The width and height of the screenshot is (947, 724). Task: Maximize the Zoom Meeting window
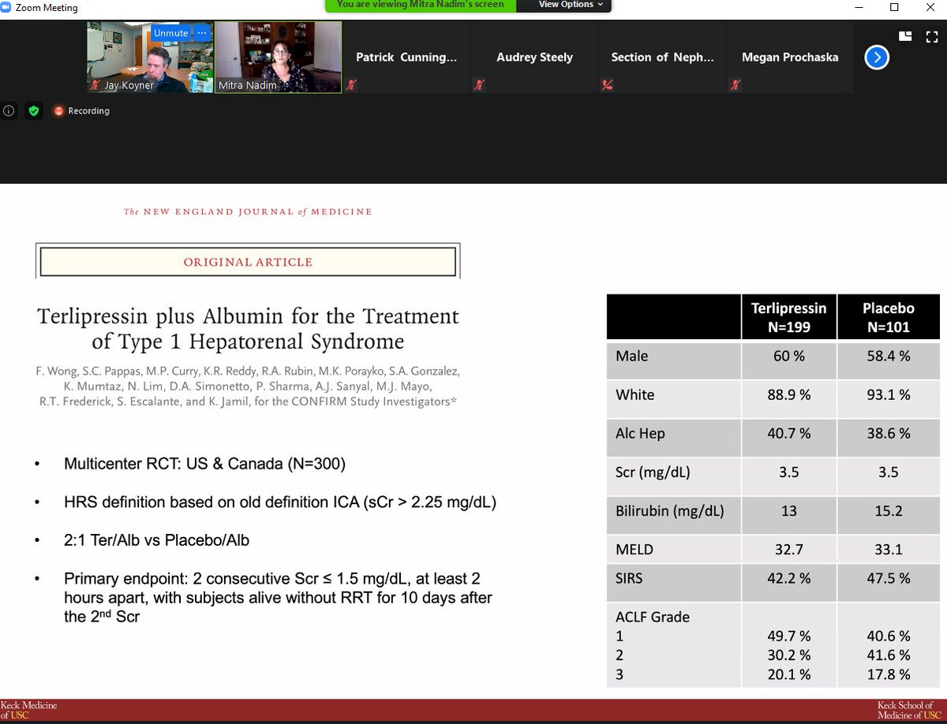pos(894,8)
